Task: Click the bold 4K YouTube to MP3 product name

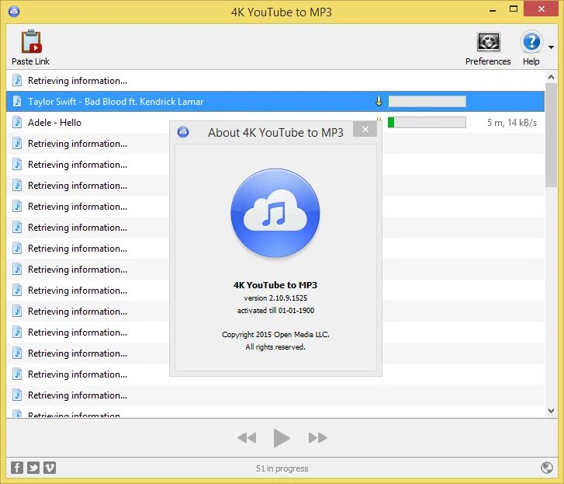Action: point(275,285)
